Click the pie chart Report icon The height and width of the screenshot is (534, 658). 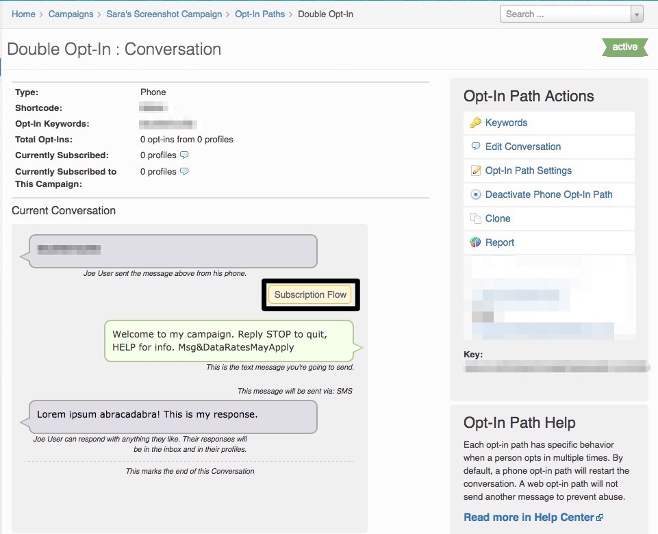pyautogui.click(x=475, y=242)
